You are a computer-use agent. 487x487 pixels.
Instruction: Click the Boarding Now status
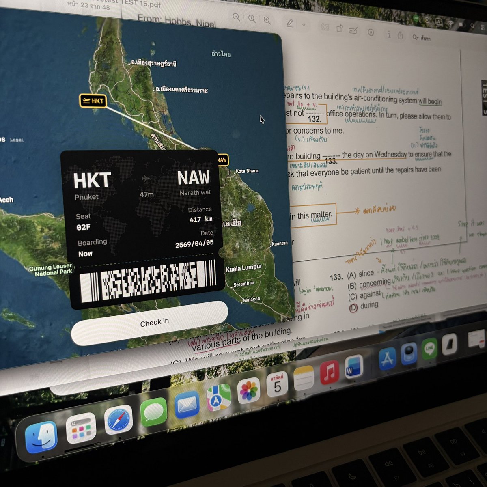(92, 248)
